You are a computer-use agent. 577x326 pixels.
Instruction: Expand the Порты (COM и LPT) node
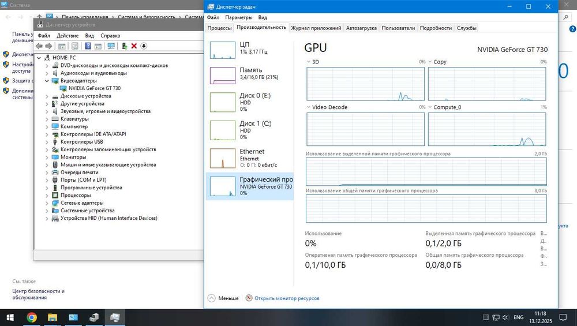(x=47, y=180)
